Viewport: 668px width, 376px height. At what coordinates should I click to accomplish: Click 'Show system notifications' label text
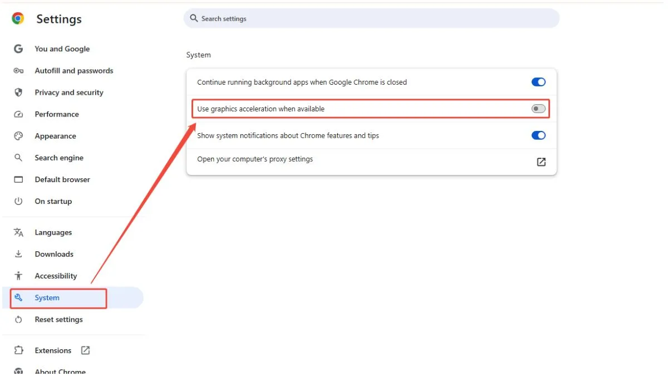tap(288, 135)
